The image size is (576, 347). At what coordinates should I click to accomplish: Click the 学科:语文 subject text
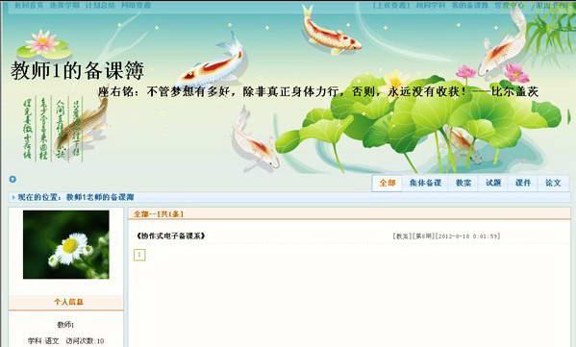click(43, 341)
